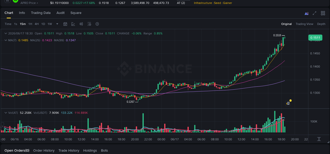Screen dimensions: 330x154
Task: Collapse the MA indicator row chevron
Action: coord(6,40)
